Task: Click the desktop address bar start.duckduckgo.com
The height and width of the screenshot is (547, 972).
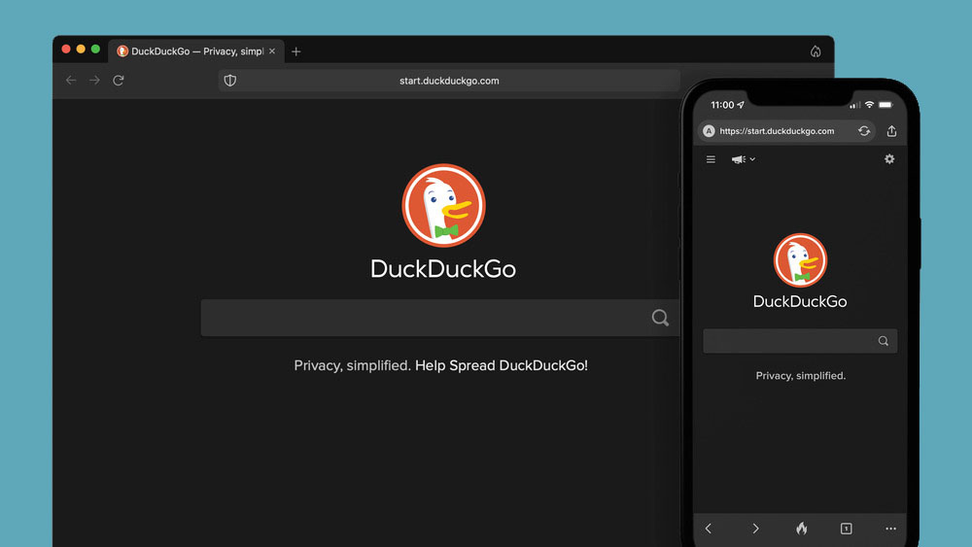Action: 449,81
